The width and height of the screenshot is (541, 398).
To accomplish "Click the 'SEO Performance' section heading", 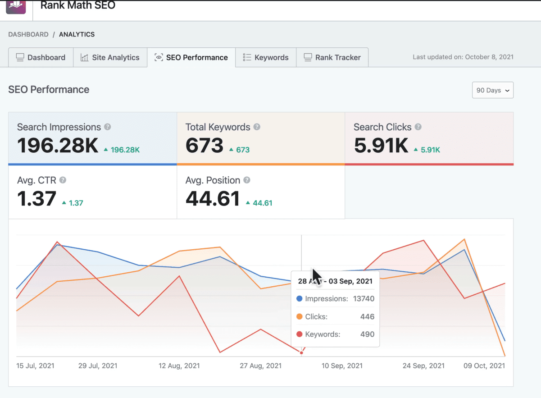I will coord(49,90).
